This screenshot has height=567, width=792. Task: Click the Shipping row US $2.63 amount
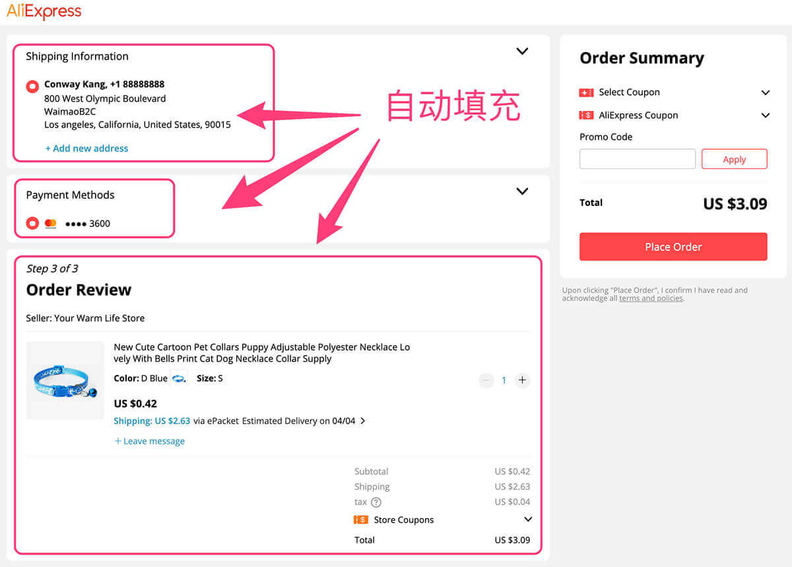coord(512,486)
